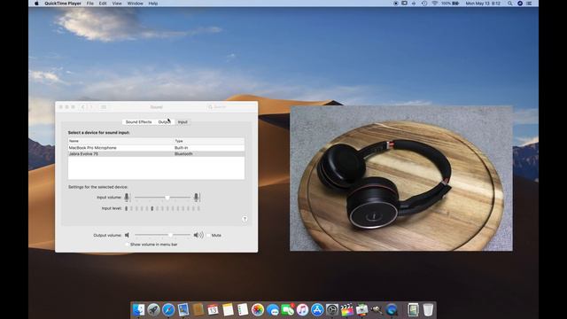Image resolution: width=567 pixels, height=319 pixels.
Task: Show all preferences grid button
Action: click(x=104, y=107)
